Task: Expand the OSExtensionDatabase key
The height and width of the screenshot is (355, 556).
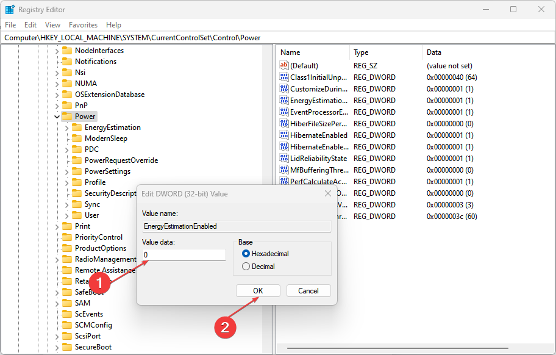Action: pyautogui.click(x=57, y=95)
